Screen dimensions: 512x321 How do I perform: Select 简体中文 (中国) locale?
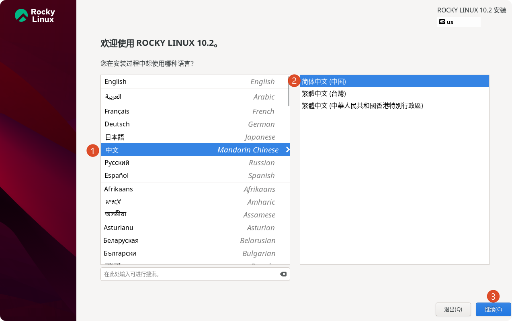coord(395,81)
